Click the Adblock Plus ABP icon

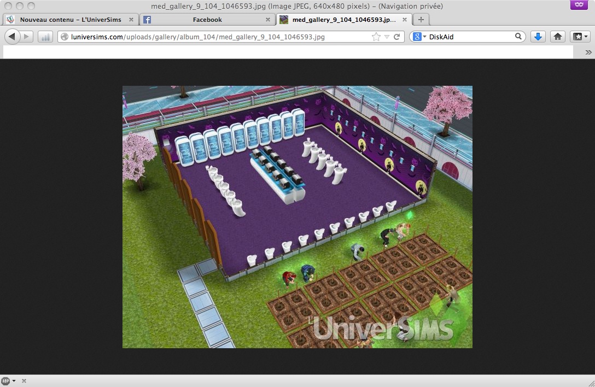pos(5,381)
